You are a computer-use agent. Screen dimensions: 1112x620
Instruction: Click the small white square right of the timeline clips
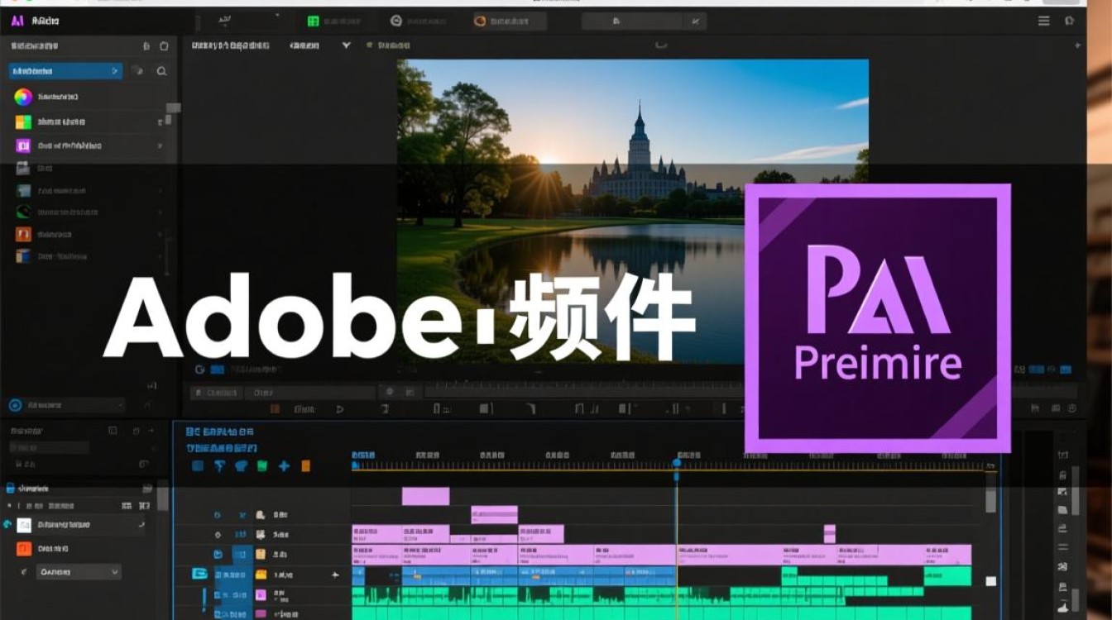[990, 581]
